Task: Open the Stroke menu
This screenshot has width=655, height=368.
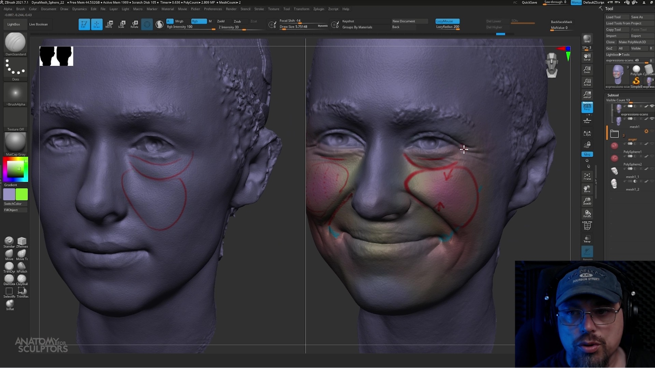Action: coord(259,9)
